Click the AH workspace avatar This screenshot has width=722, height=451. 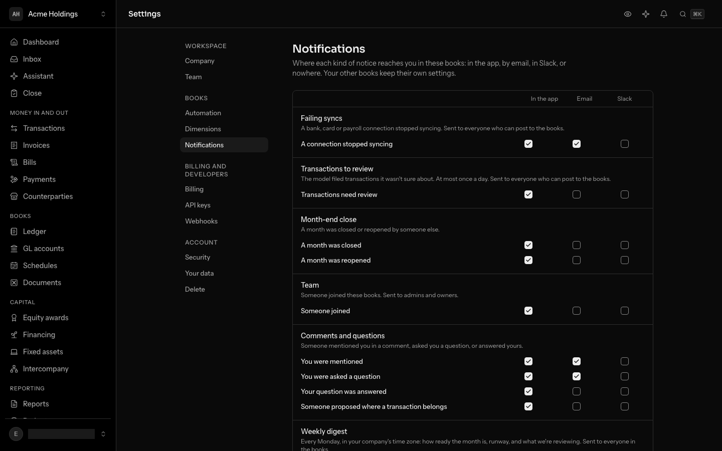click(16, 14)
